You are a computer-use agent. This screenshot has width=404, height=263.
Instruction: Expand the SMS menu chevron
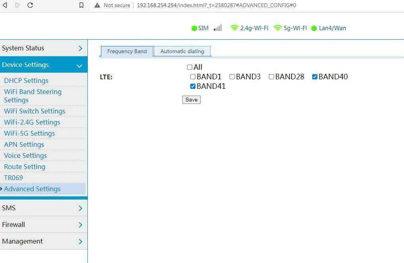[80, 208]
